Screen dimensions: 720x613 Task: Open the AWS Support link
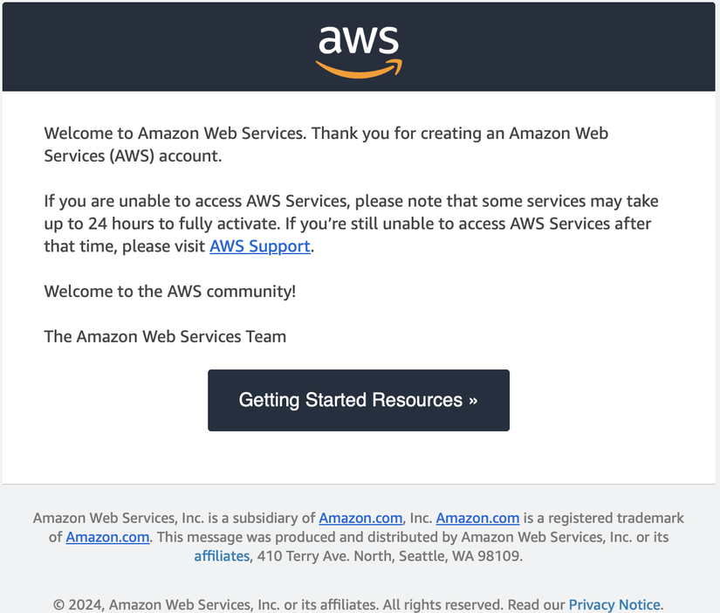(x=260, y=246)
